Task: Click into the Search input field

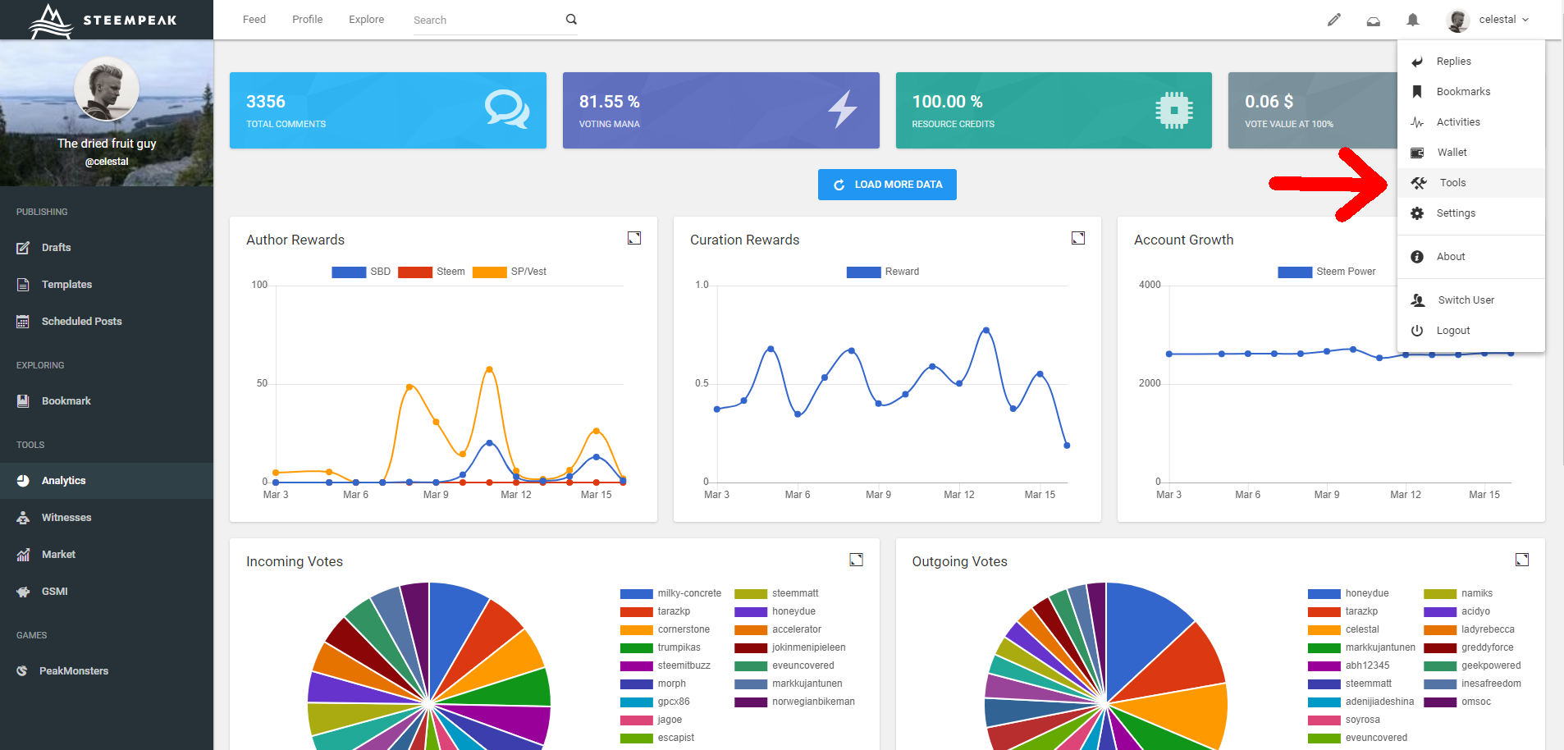Action: 484,21
